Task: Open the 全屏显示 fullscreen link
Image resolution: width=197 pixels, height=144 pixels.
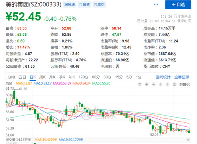Action: [182, 77]
